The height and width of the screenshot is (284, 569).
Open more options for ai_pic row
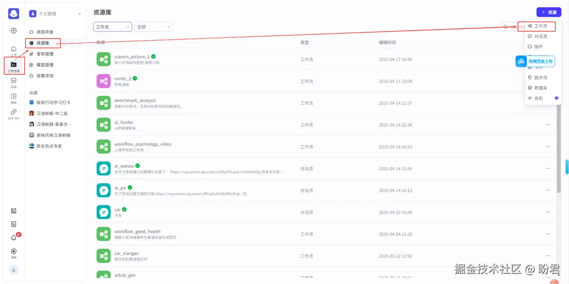(548, 190)
